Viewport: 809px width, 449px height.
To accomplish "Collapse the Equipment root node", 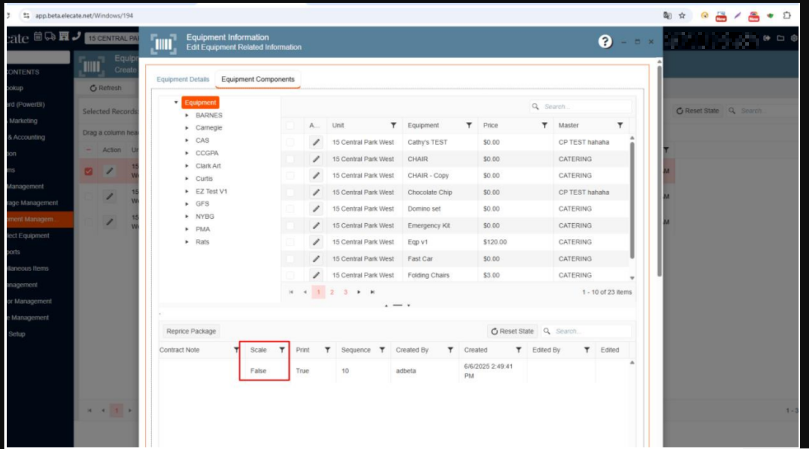I will 176,103.
